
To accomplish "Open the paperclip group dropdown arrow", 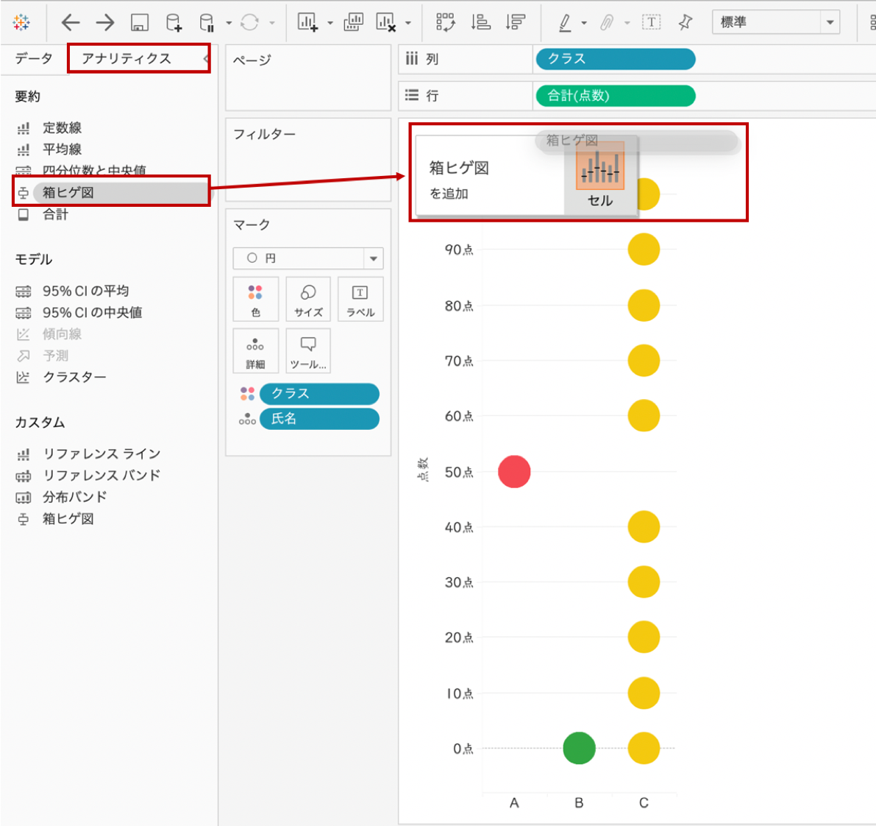I will point(627,23).
